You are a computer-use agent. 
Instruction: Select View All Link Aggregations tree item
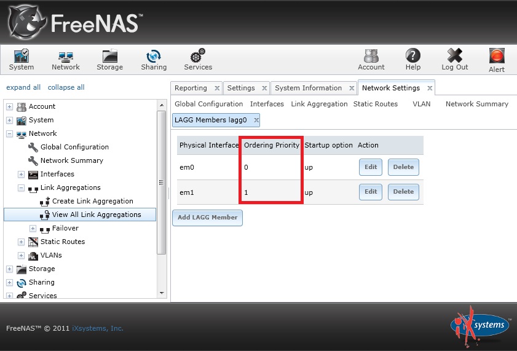80,215
